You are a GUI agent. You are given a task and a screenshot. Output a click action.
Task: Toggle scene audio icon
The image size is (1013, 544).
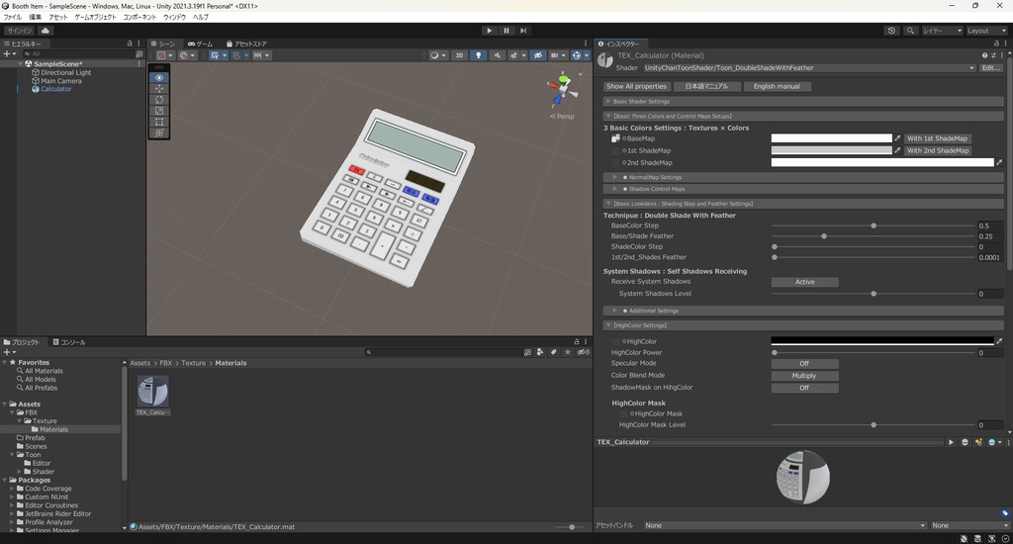click(x=498, y=55)
